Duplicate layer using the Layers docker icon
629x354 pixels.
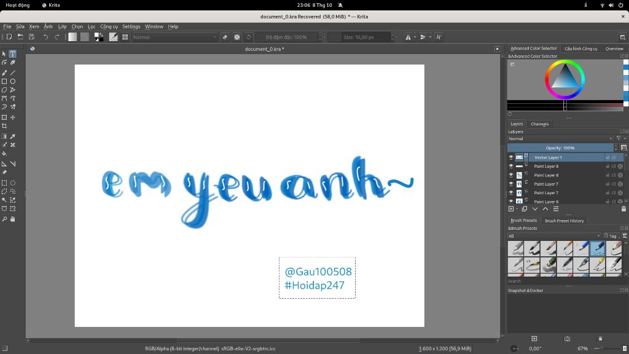(525, 209)
